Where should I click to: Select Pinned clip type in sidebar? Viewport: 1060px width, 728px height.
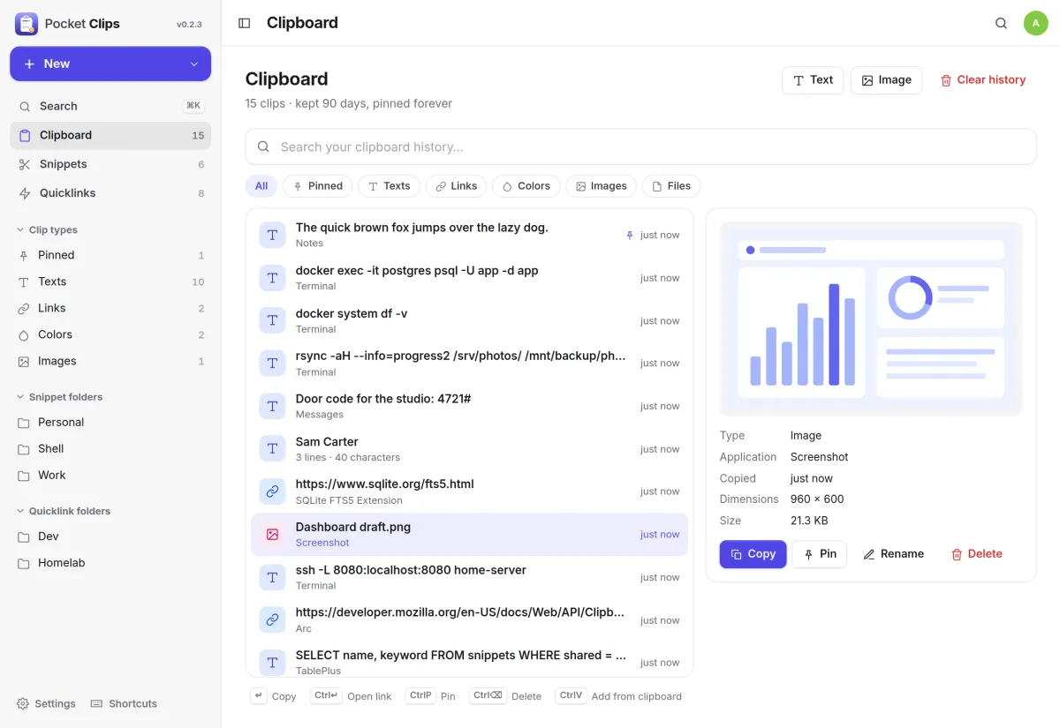pos(110,255)
